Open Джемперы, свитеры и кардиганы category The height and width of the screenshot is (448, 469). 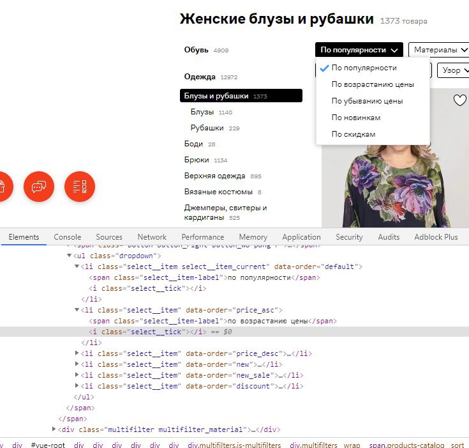pyautogui.click(x=225, y=212)
